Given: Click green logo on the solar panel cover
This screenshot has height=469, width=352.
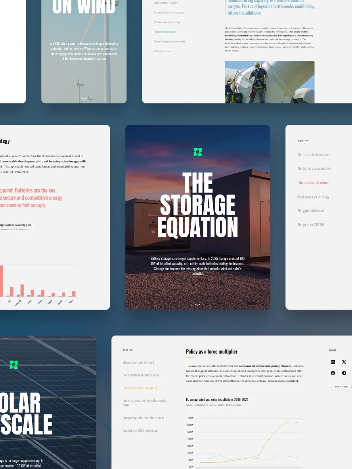Looking at the screenshot, I should point(13,364).
